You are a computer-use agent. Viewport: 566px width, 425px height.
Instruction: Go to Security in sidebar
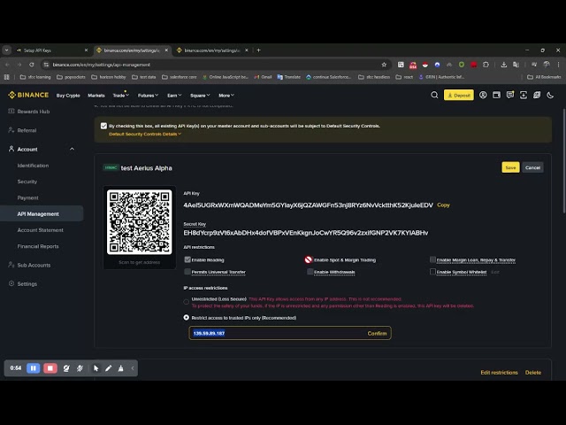(x=27, y=182)
